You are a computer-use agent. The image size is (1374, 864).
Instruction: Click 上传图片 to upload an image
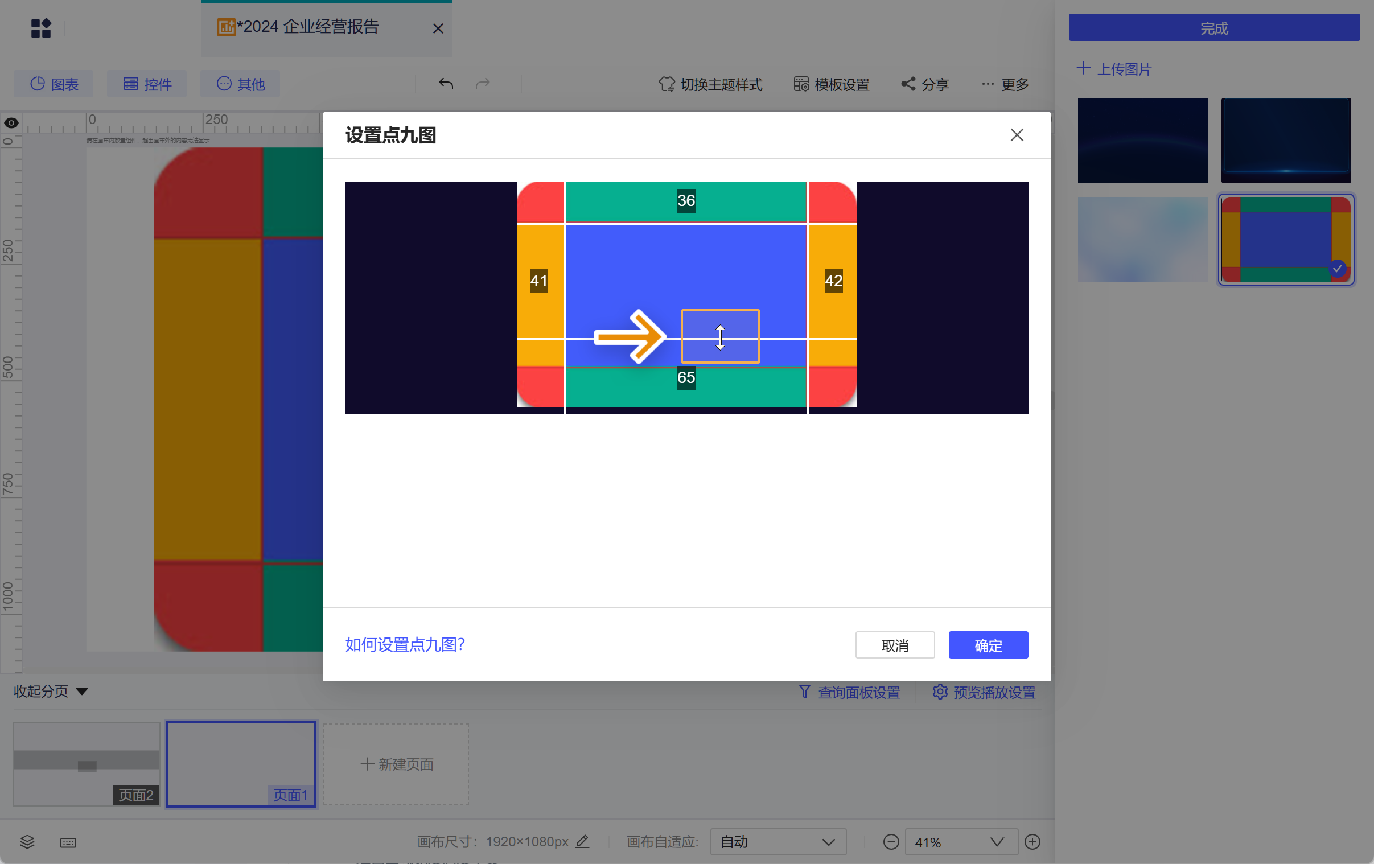(x=1114, y=69)
